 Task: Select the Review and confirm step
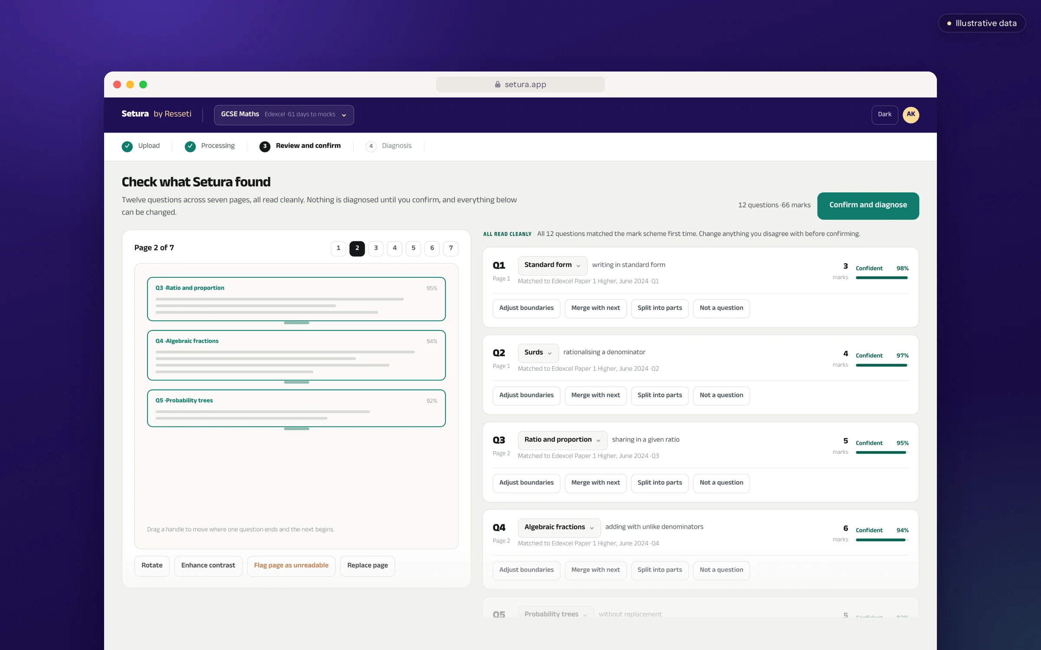coord(300,146)
